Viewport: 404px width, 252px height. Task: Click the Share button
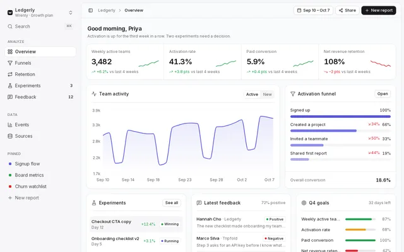[347, 10]
